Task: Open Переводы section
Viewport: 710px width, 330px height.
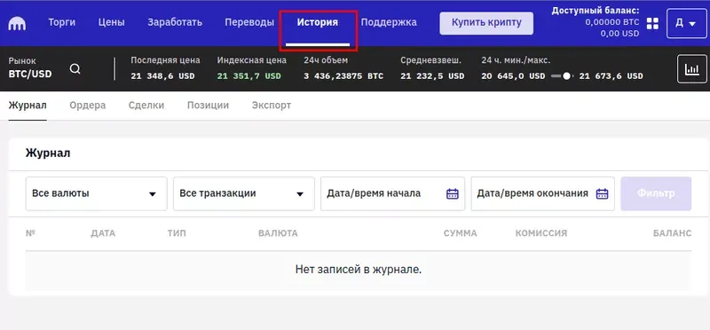Action: pyautogui.click(x=249, y=22)
